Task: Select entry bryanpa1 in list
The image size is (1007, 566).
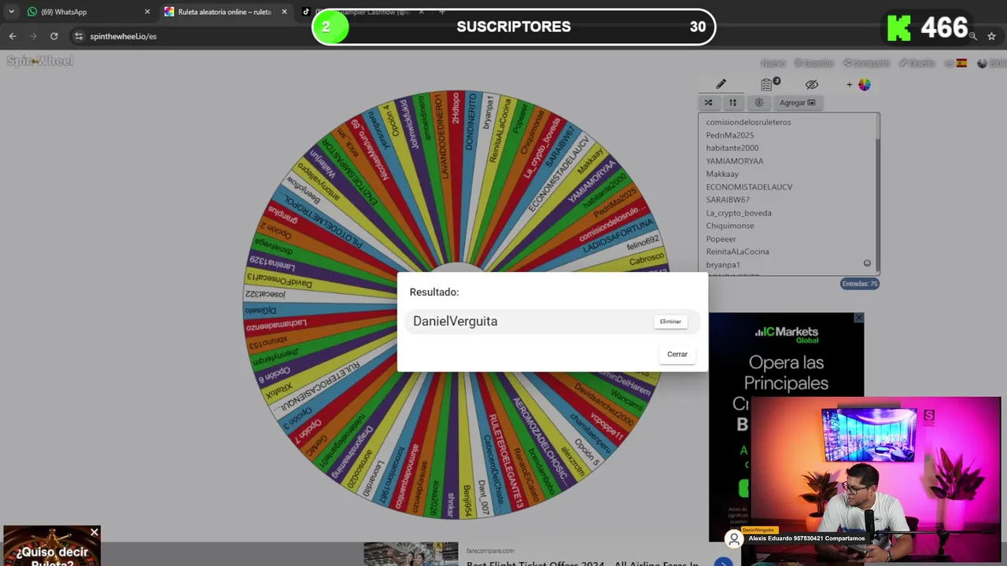Action: (x=722, y=265)
